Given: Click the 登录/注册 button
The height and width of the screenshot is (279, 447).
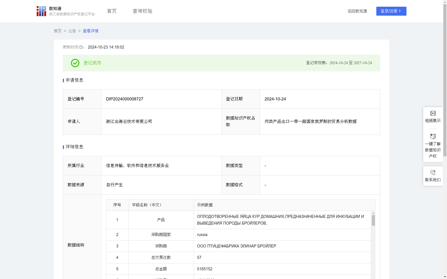Looking at the screenshot, I should 391,11.
